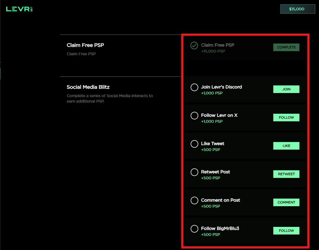Select the Claim Free PSP heading on left
319x250 pixels.
coord(85,45)
